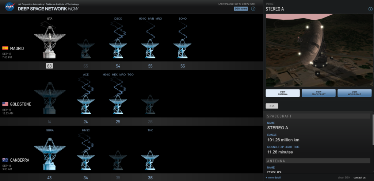Image resolution: width=374 pixels, height=181 pixels.
Task: Click the GOLDSTONE station name
Action: click(x=20, y=104)
